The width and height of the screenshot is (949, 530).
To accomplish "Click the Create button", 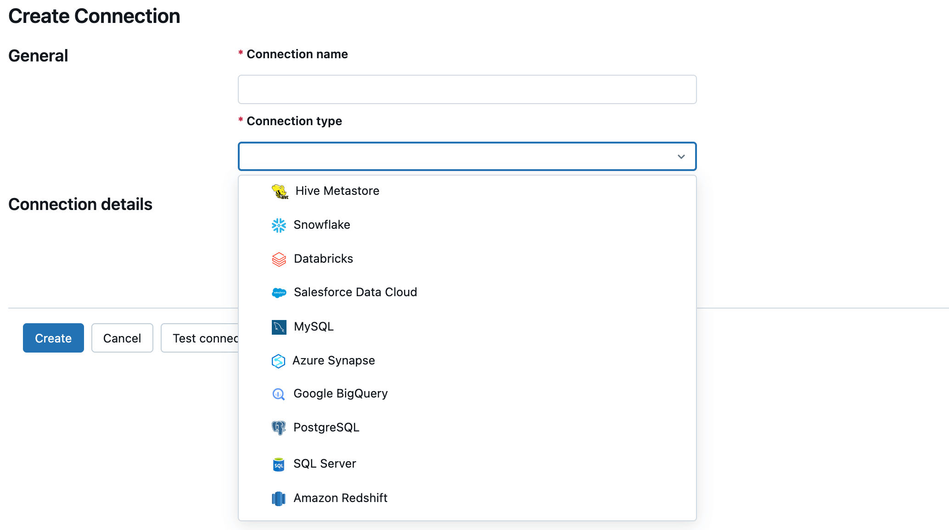I will (x=53, y=338).
